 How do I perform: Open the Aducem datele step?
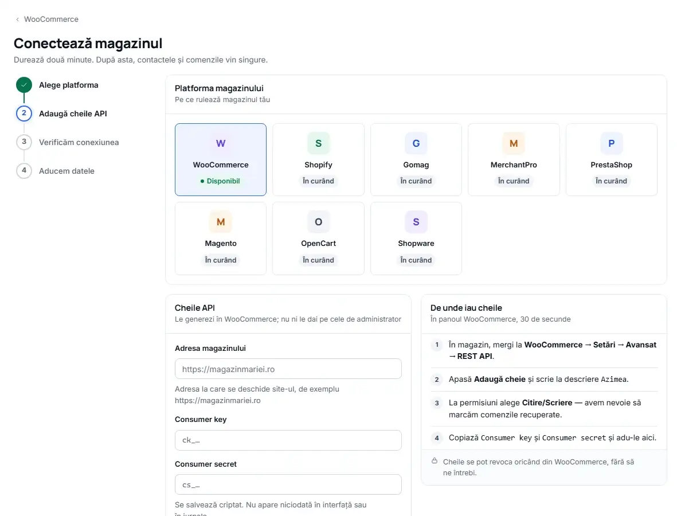click(x=66, y=171)
